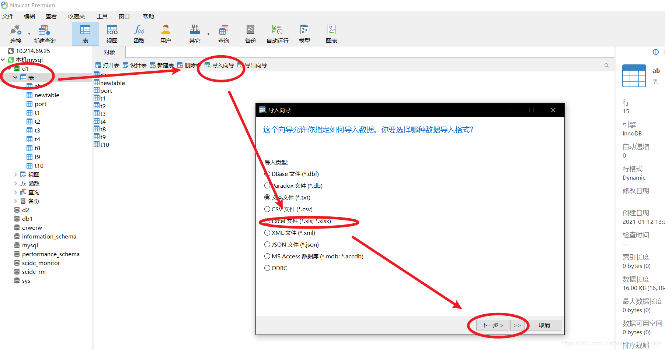
Task: Open the 其它 dropdown arrow
Action: click(208, 34)
